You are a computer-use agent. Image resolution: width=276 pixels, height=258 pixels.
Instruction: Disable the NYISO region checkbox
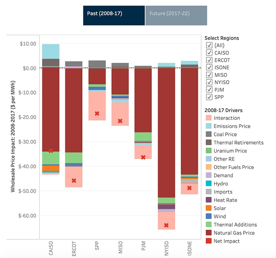(209, 82)
